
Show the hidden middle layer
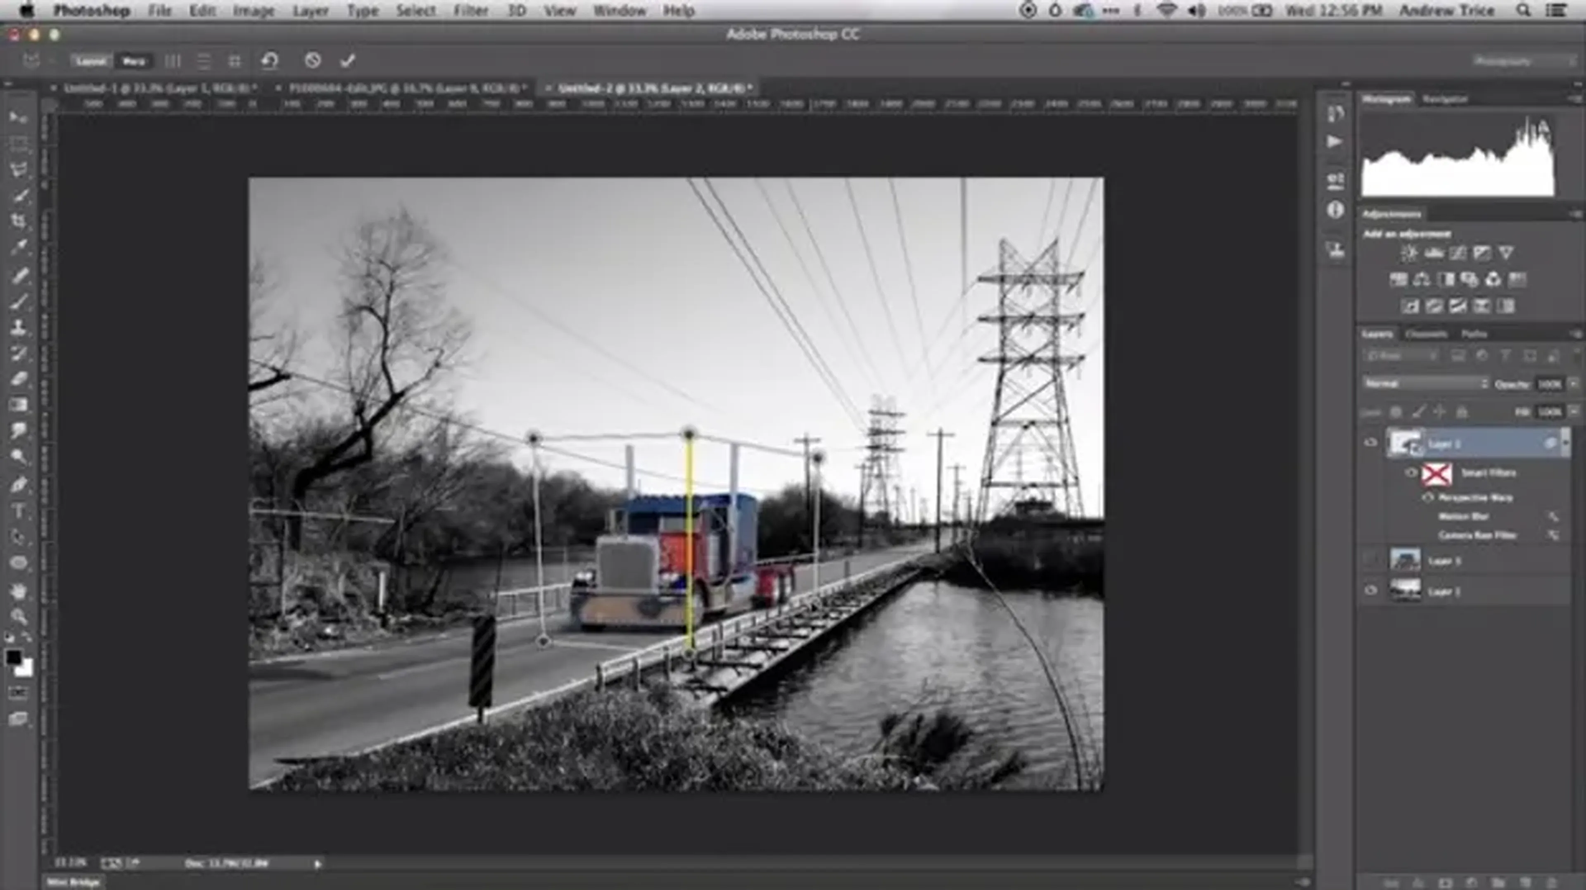[x=1370, y=560]
